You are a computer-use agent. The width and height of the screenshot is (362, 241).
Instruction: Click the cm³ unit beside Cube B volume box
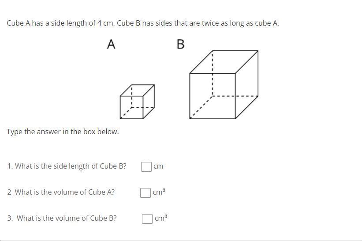pos(161,218)
